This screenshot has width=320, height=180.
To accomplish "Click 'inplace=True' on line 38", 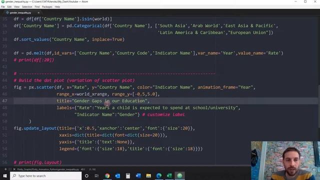I will pos(107,39).
